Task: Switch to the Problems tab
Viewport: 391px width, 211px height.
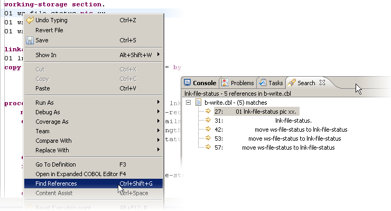Action: [x=238, y=82]
